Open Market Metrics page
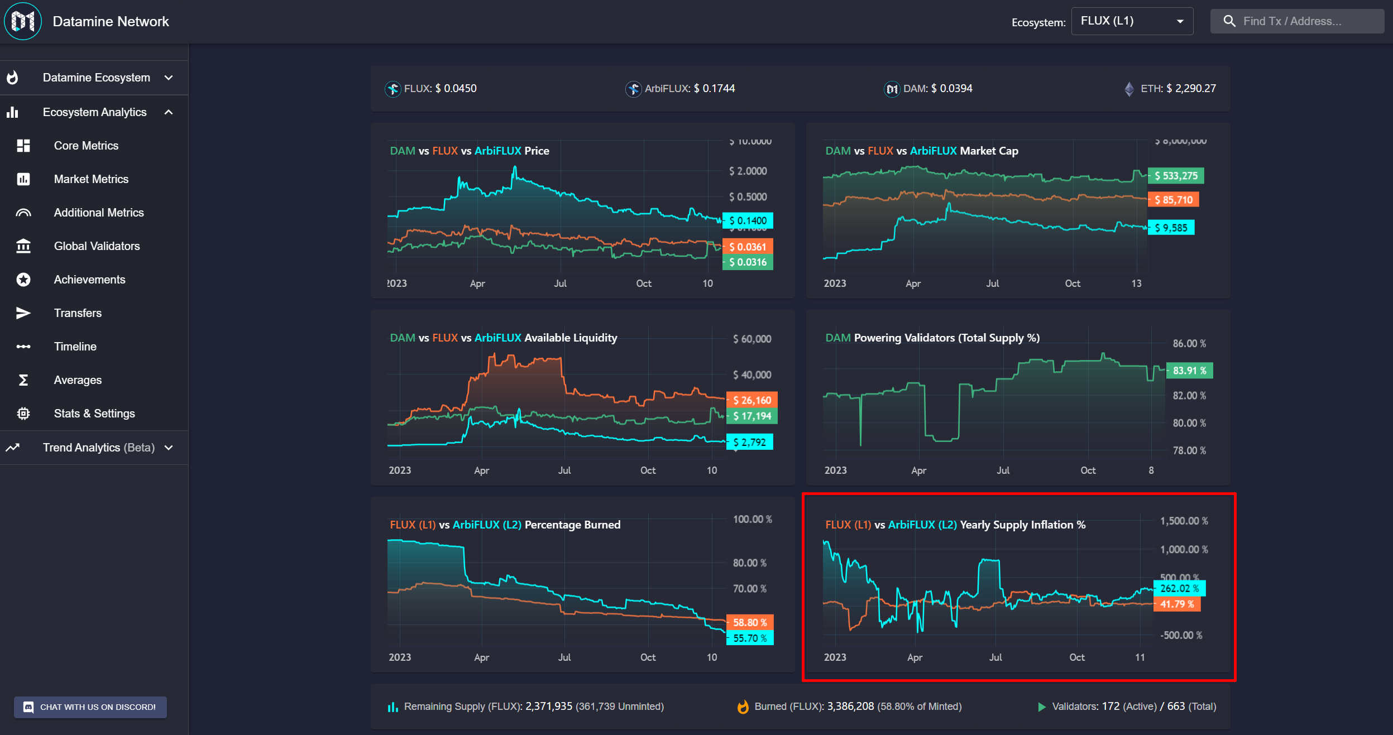This screenshot has height=735, width=1393. tap(94, 179)
